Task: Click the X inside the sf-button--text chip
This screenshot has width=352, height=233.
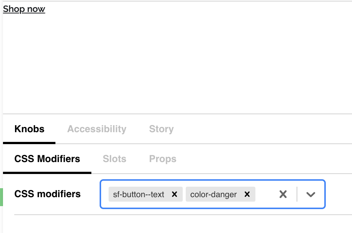Action: (174, 194)
